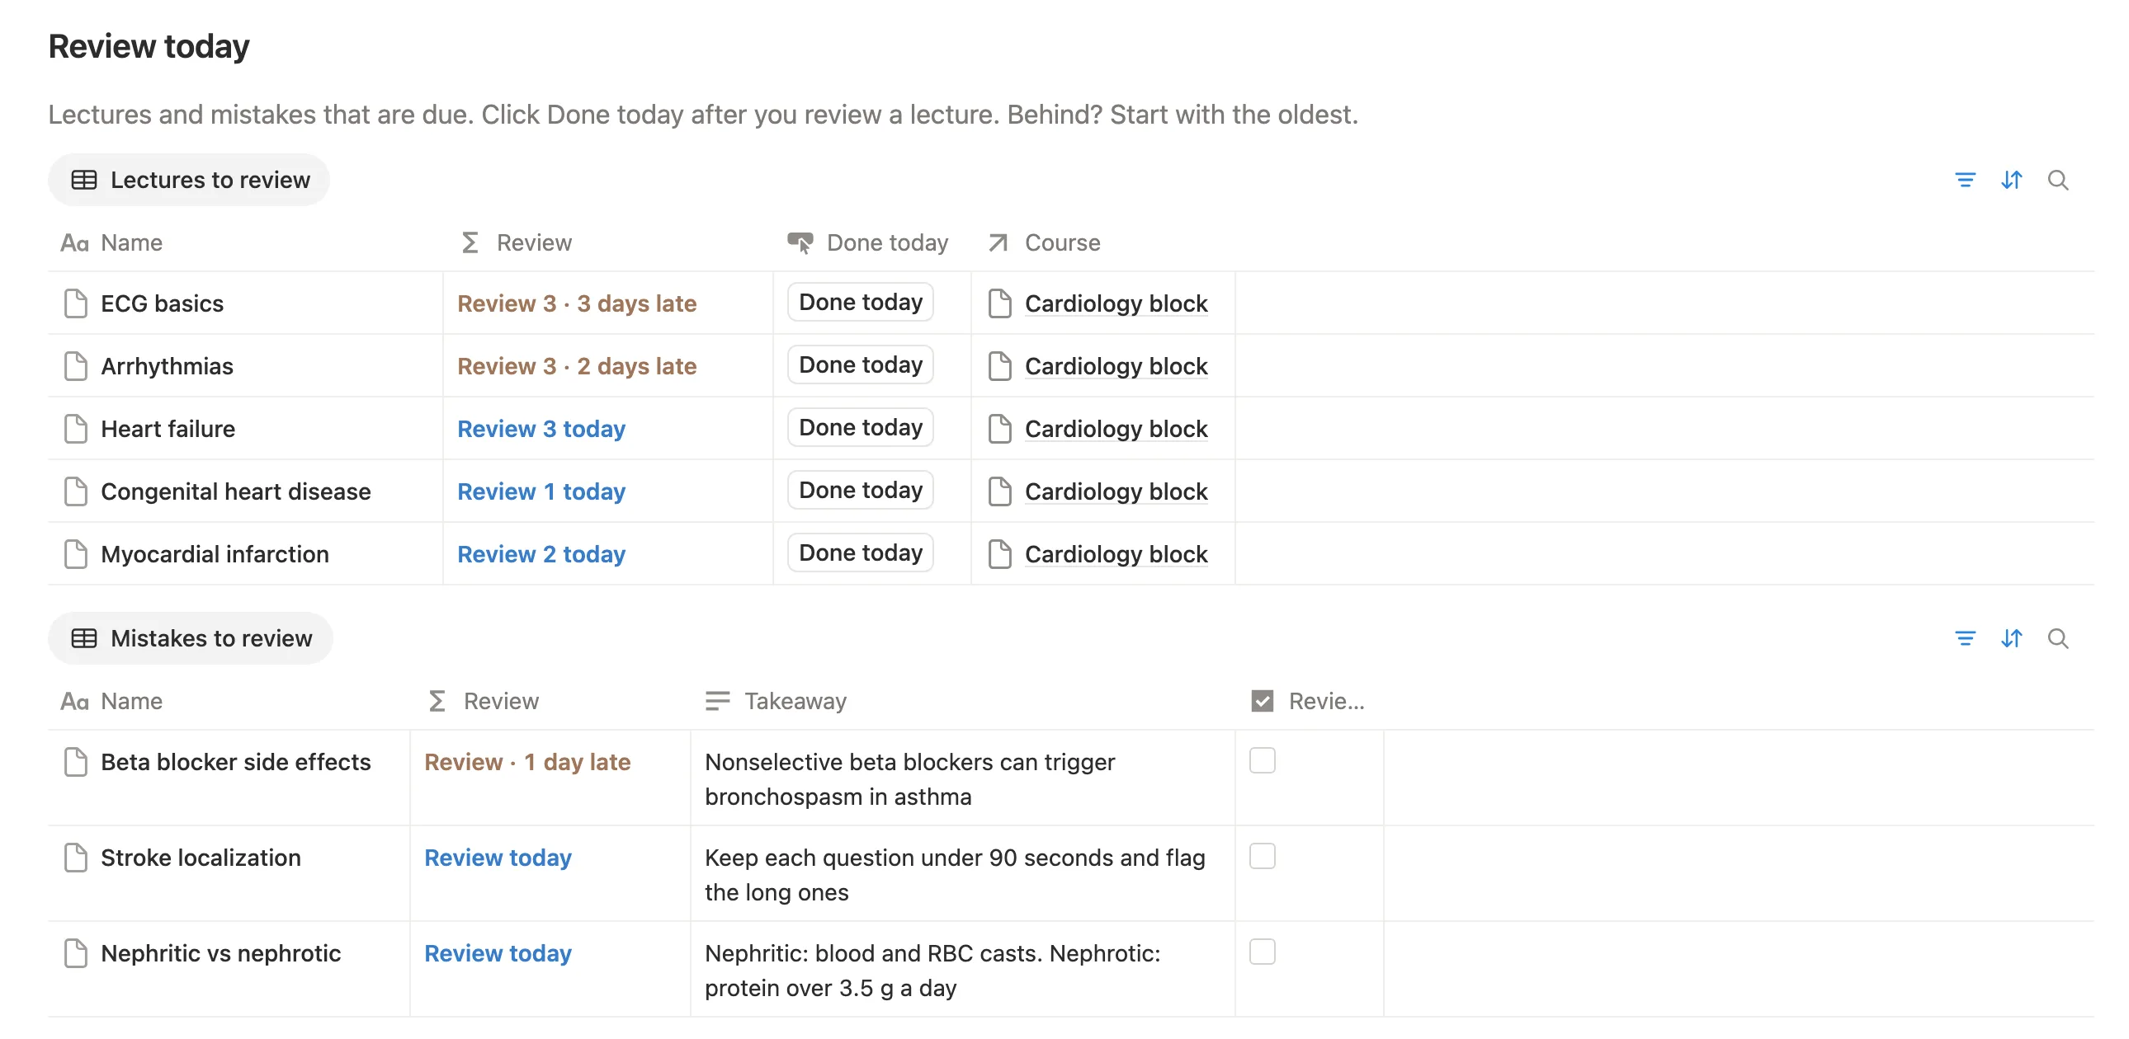Click the Stroke localization takeaway text

[955, 875]
